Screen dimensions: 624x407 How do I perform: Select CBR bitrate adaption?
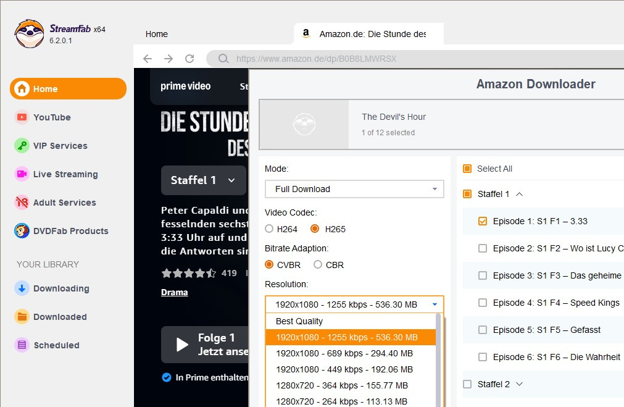click(x=318, y=265)
